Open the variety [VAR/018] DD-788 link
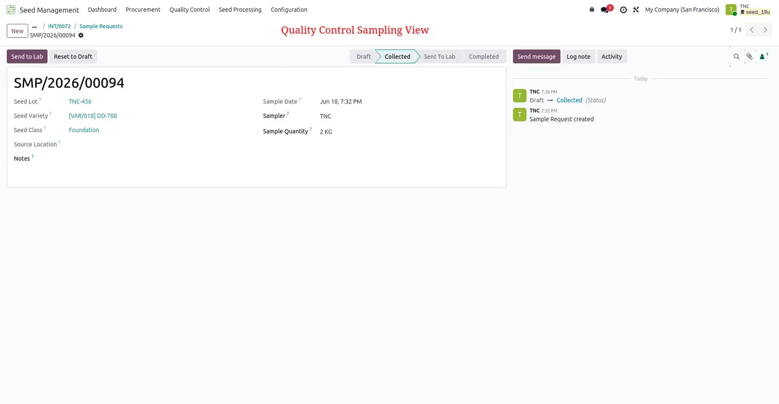Viewport: 779px width, 404px height. (93, 116)
